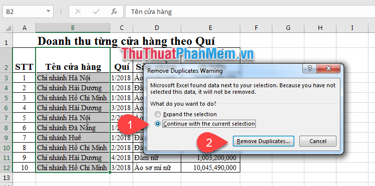Select row 12 header
The image size is (375, 186).
tap(6, 168)
